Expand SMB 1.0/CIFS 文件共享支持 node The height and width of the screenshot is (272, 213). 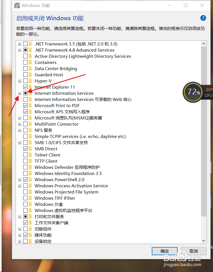[x=20, y=143]
